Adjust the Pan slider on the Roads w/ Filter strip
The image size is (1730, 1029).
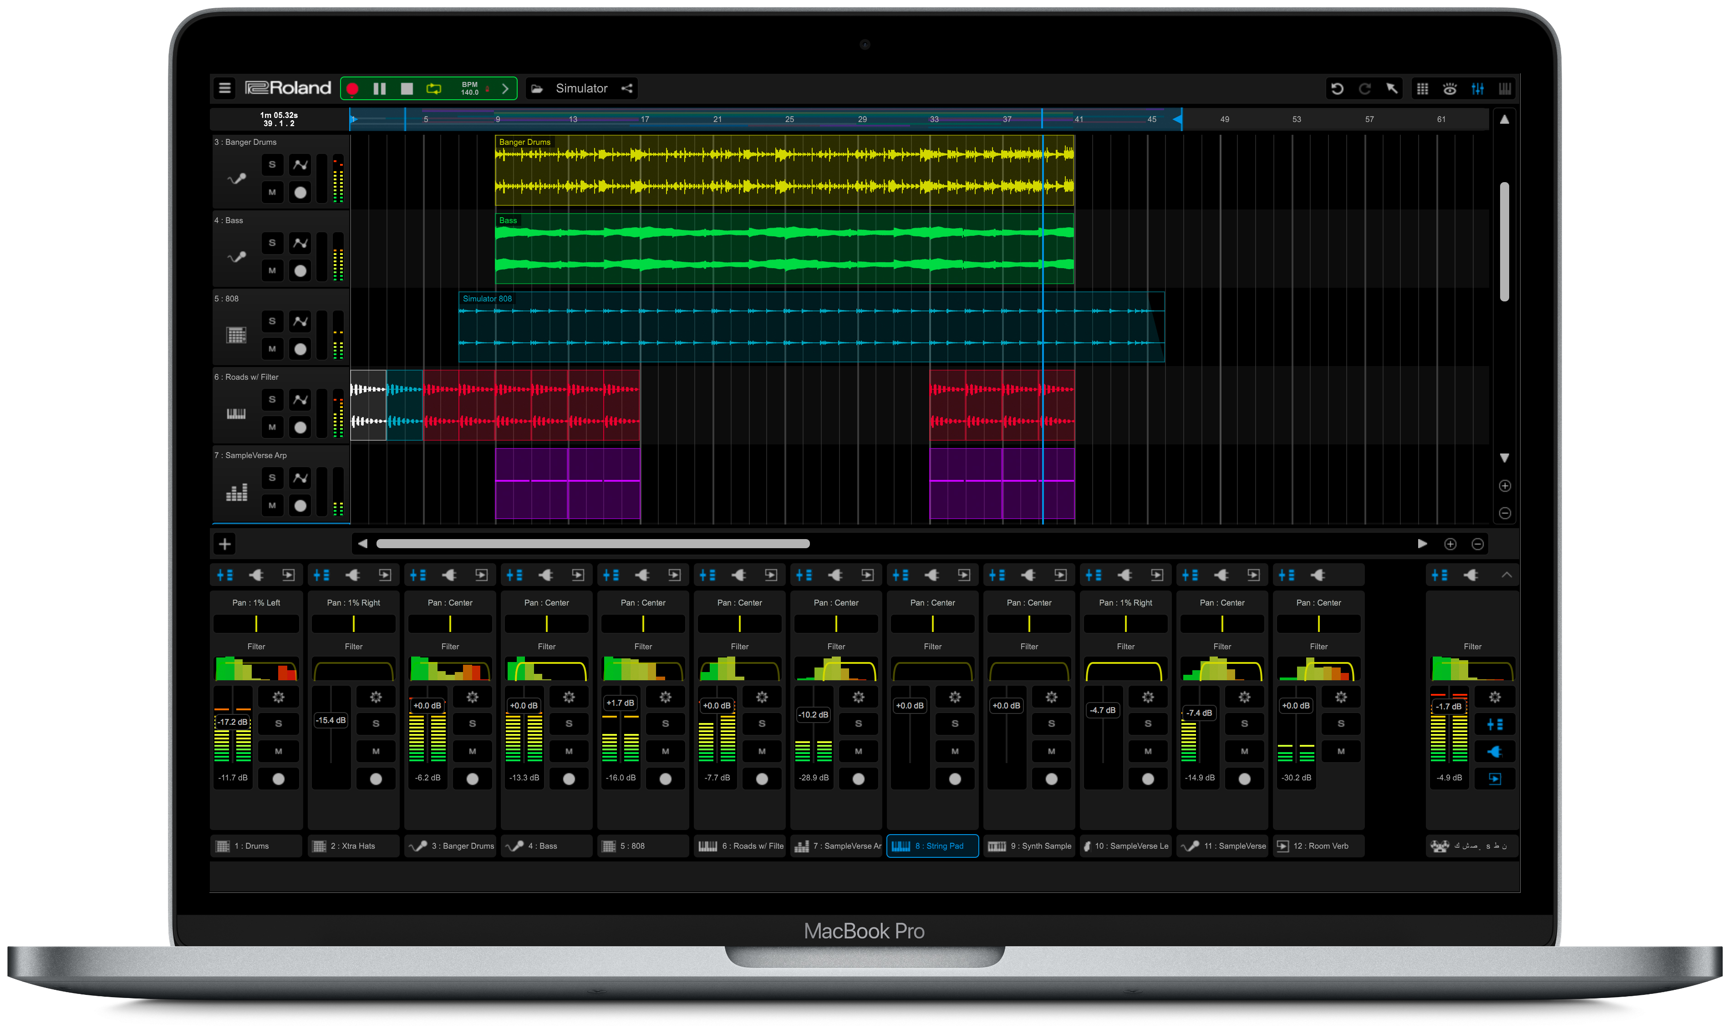point(739,623)
